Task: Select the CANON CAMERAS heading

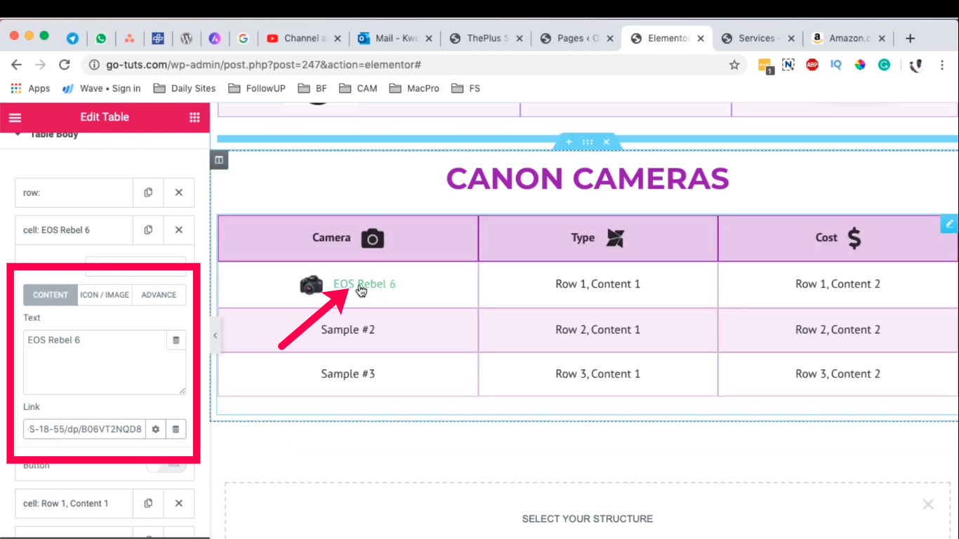Action: click(x=588, y=178)
